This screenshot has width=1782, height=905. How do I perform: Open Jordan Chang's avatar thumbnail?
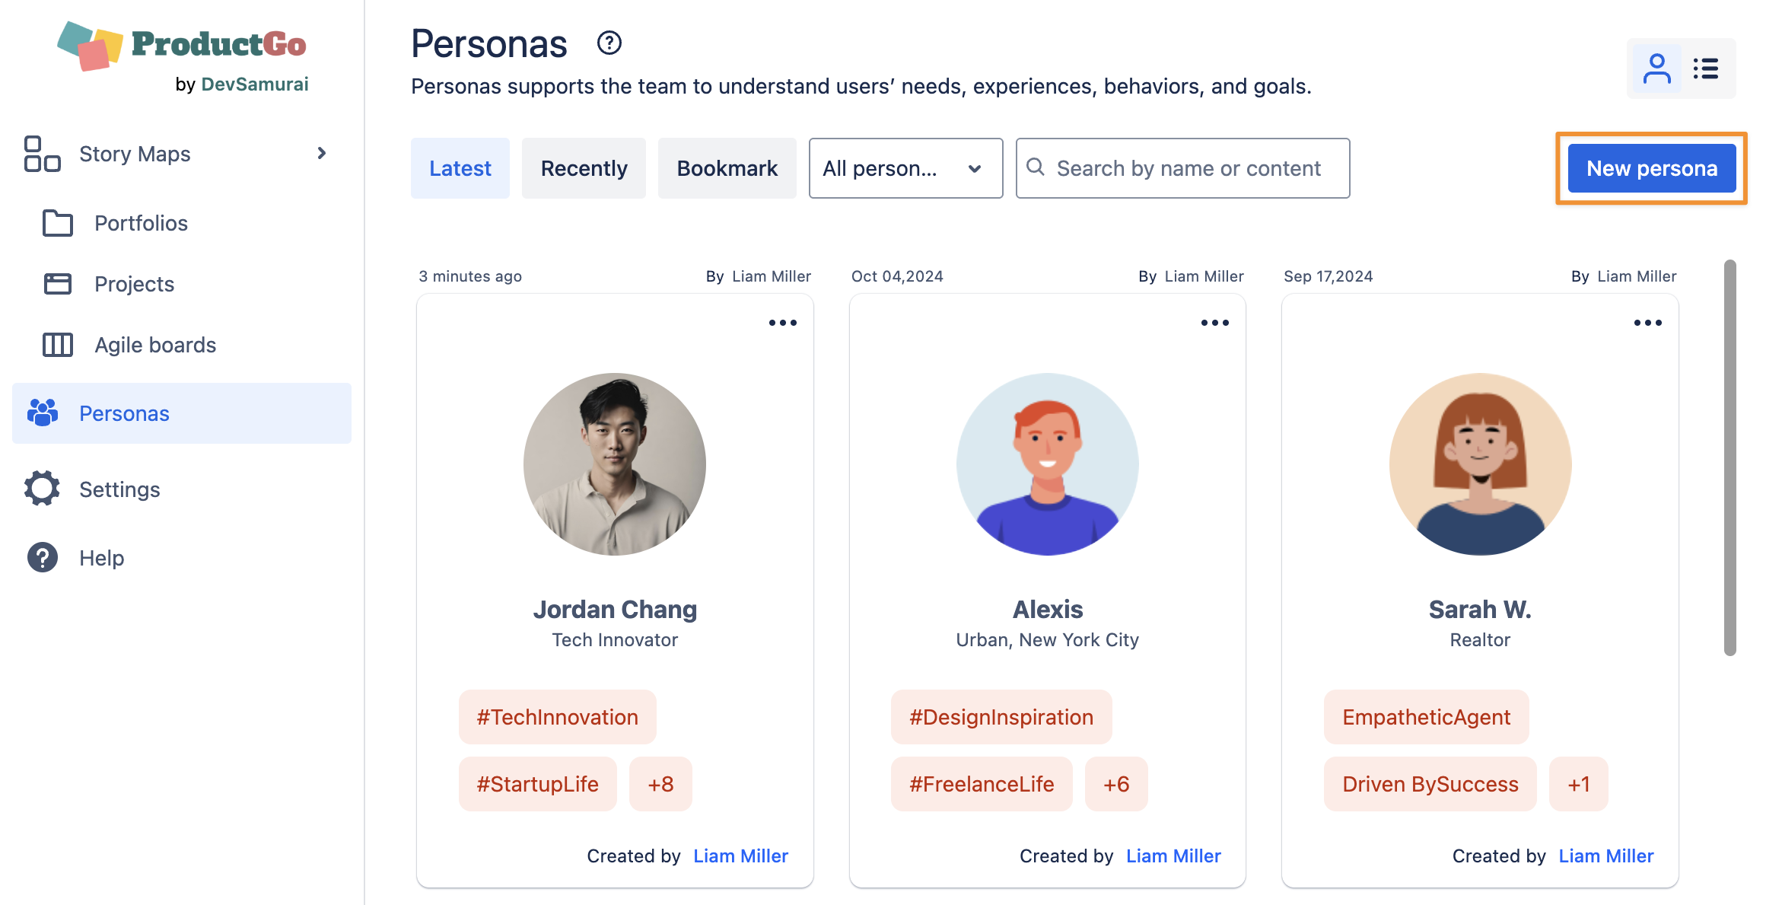tap(615, 464)
